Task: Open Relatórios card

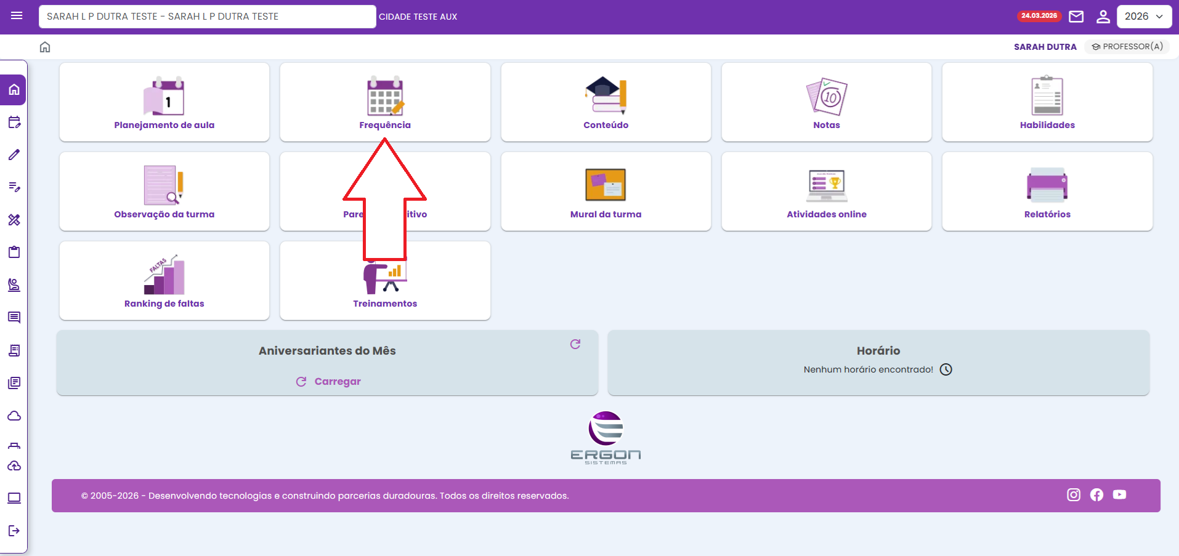Action: click(x=1047, y=191)
